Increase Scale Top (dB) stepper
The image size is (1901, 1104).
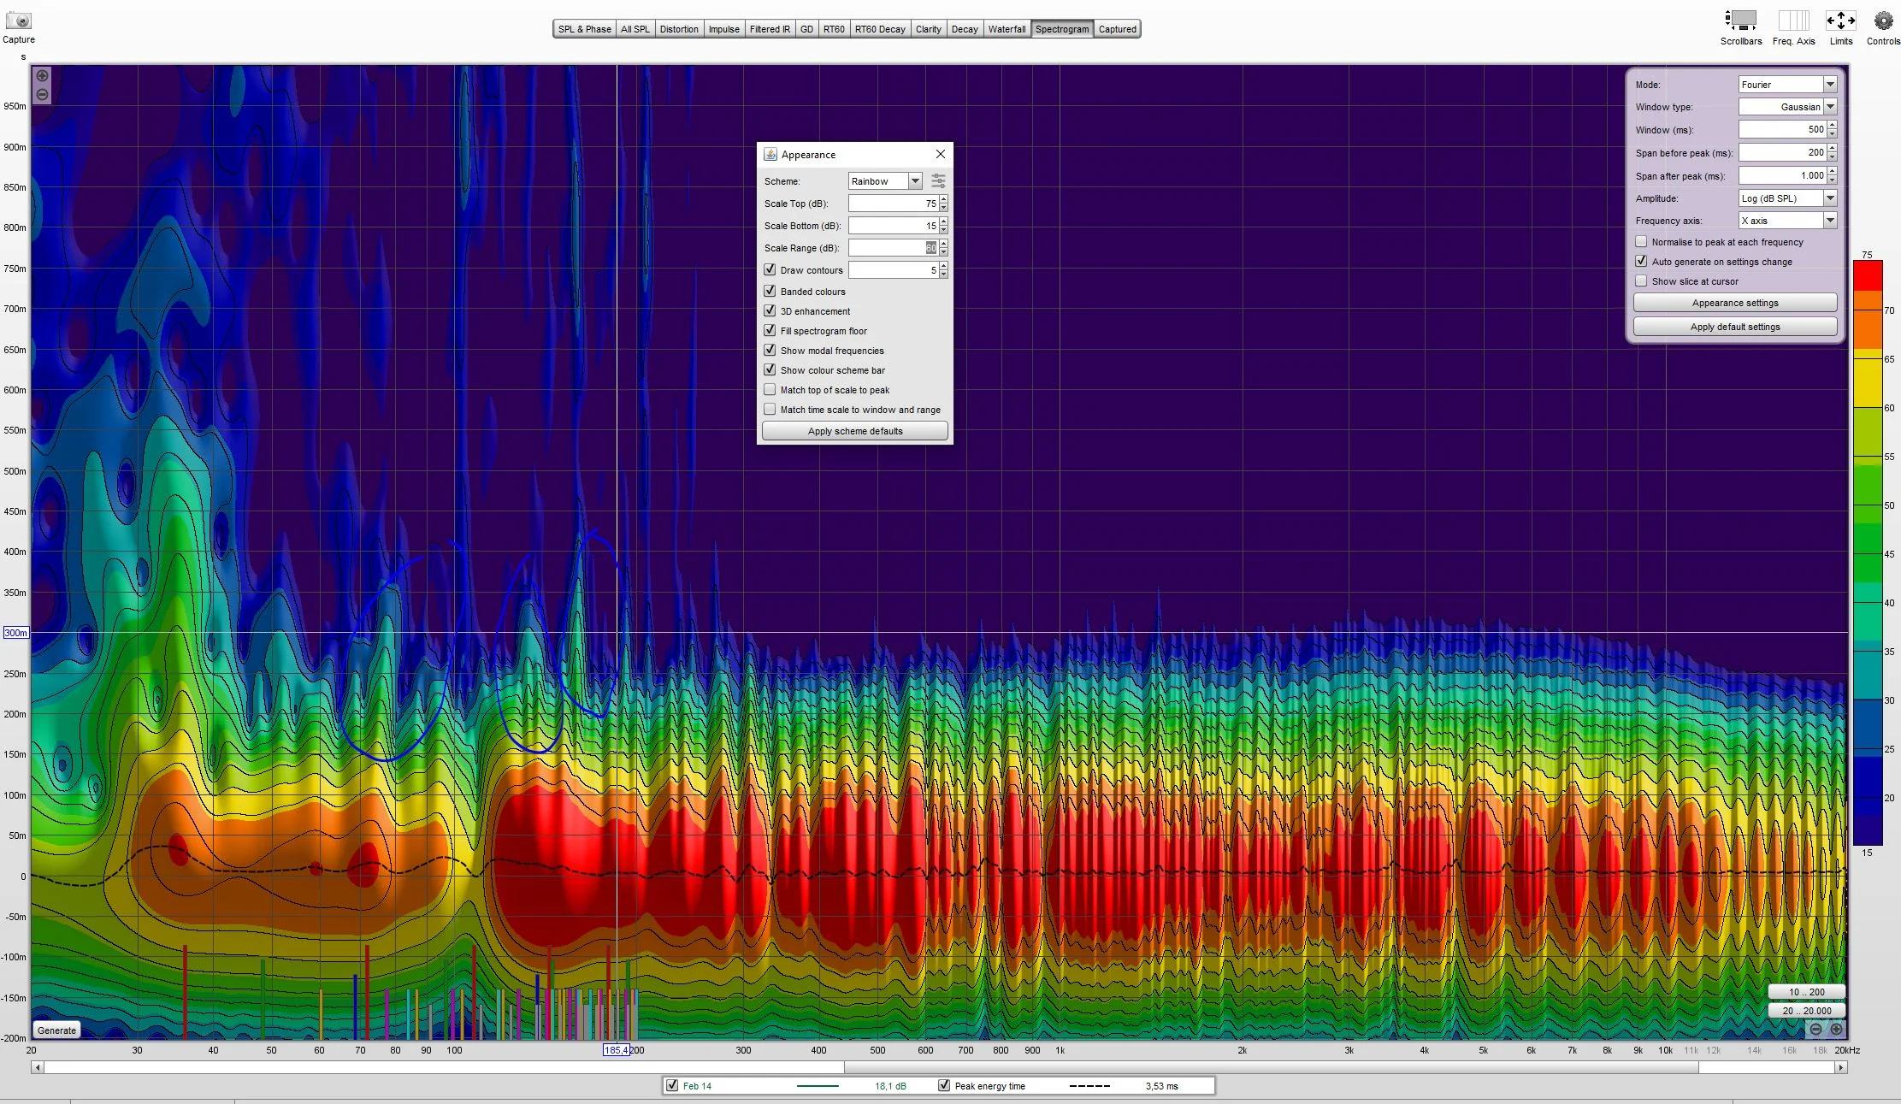943,199
